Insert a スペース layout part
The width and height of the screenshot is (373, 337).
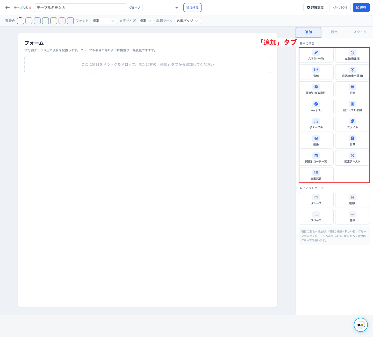tap(316, 217)
